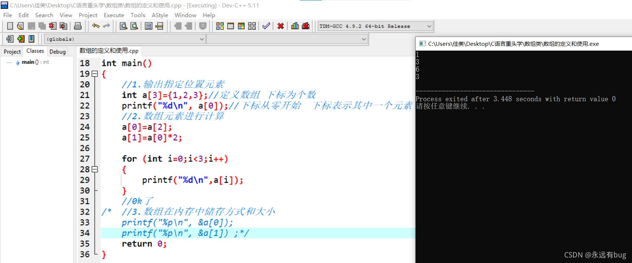Open the Window menu
632x263 pixels.
(185, 15)
